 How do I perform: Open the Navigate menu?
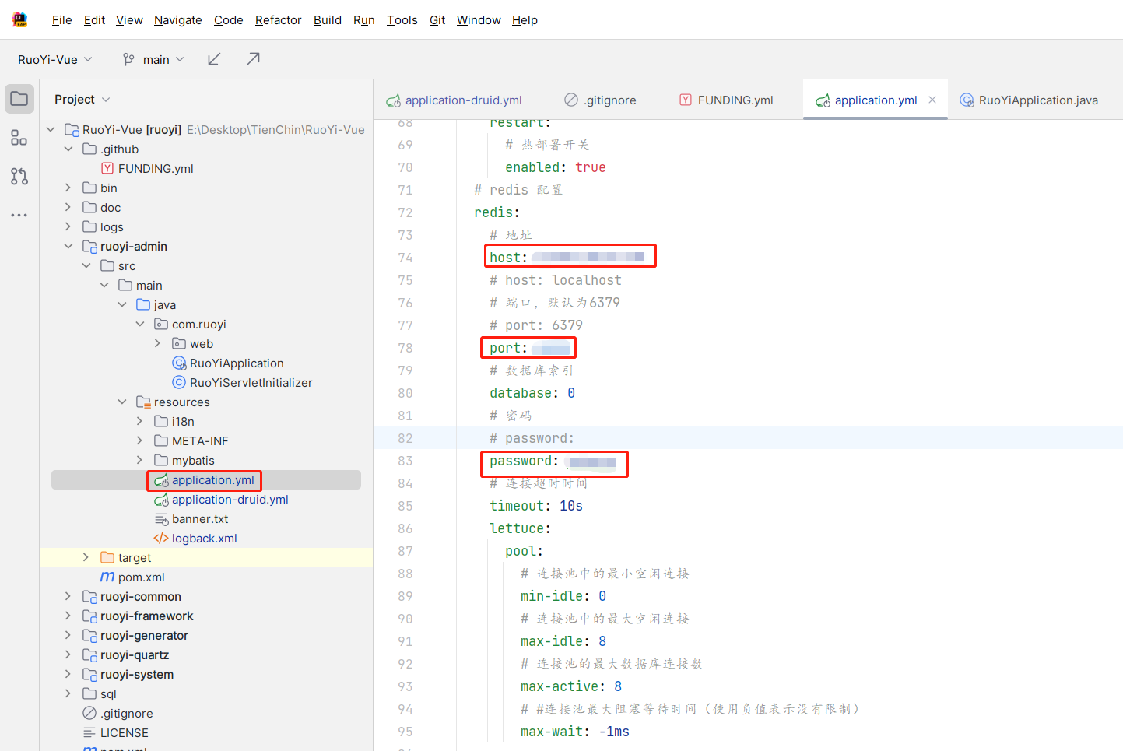tap(178, 20)
